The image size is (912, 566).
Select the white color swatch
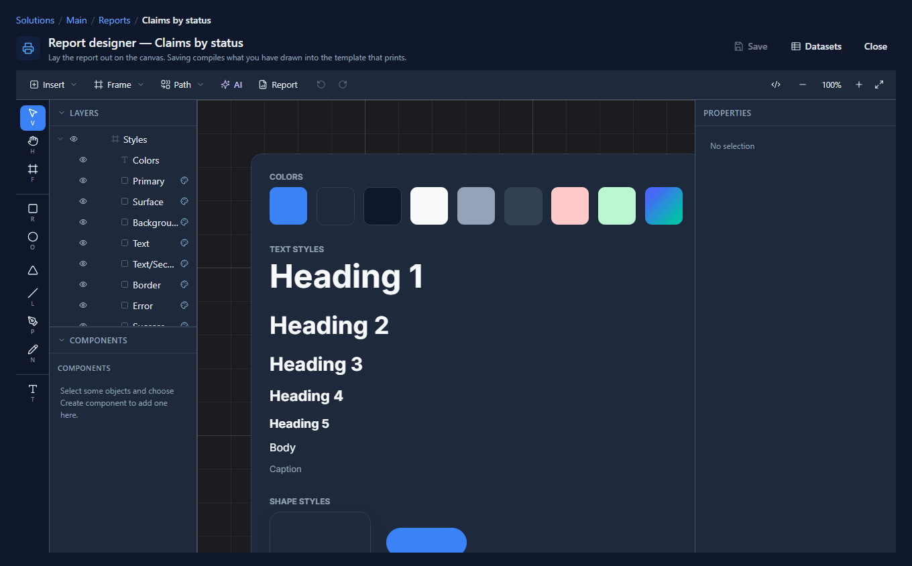[x=429, y=206]
